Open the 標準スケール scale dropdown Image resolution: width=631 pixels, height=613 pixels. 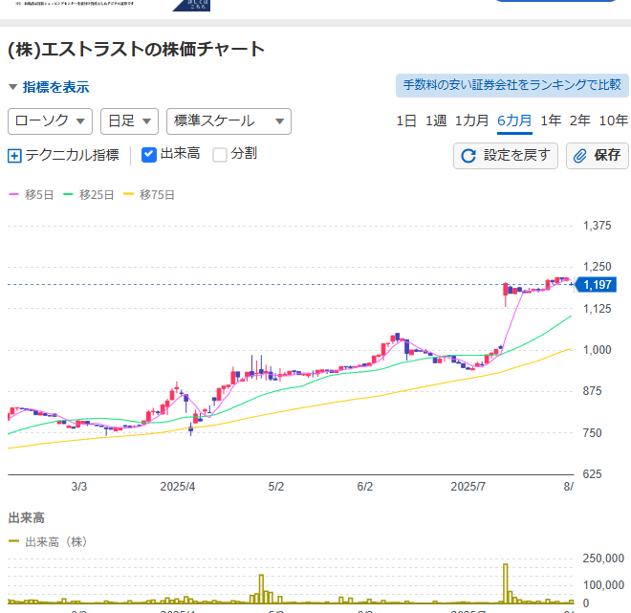[228, 121]
